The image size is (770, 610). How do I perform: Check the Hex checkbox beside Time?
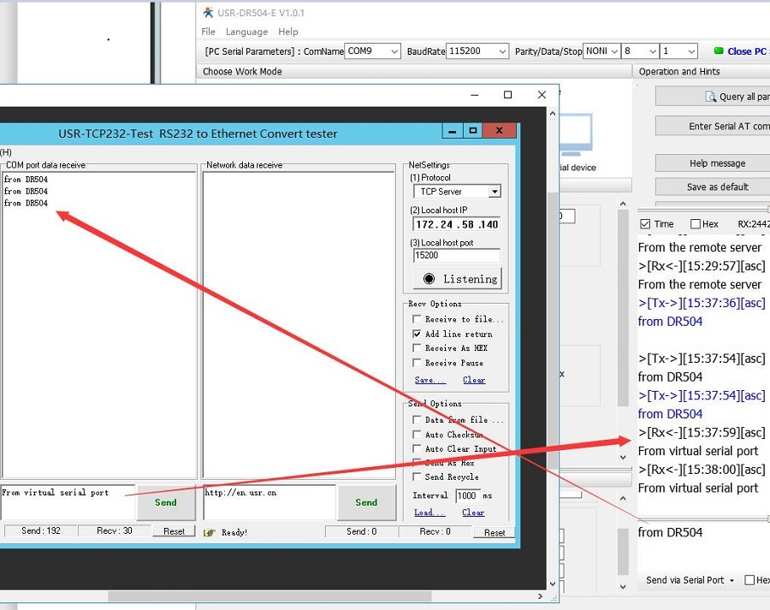(696, 224)
